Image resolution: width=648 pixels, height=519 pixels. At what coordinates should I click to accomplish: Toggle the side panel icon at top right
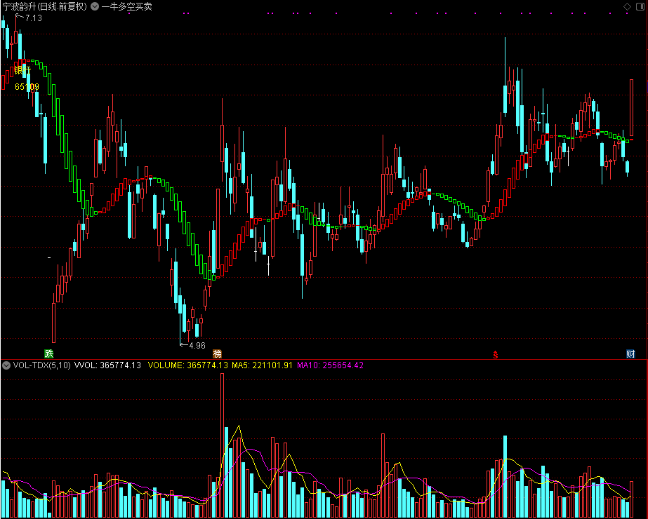pos(640,6)
